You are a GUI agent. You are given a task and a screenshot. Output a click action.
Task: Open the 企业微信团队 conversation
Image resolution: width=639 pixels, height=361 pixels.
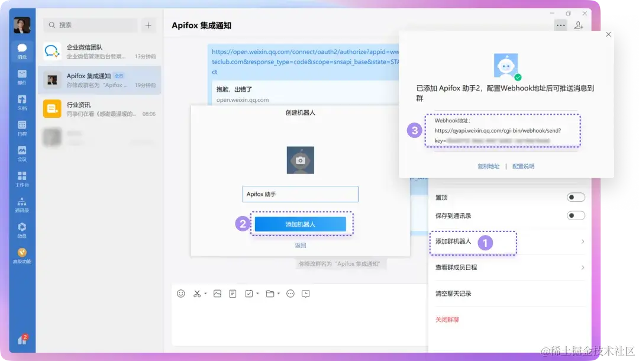tap(99, 51)
